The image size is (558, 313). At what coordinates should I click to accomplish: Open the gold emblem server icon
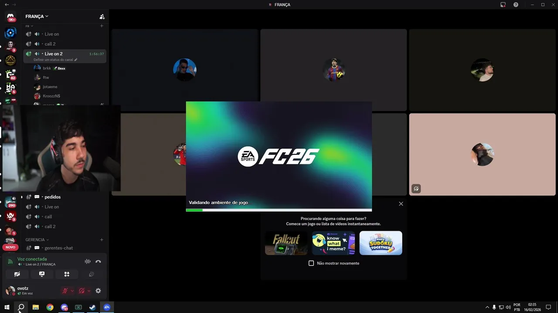coord(10,60)
